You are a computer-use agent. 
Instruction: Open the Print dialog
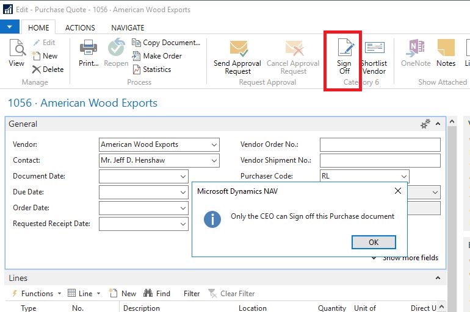click(89, 53)
